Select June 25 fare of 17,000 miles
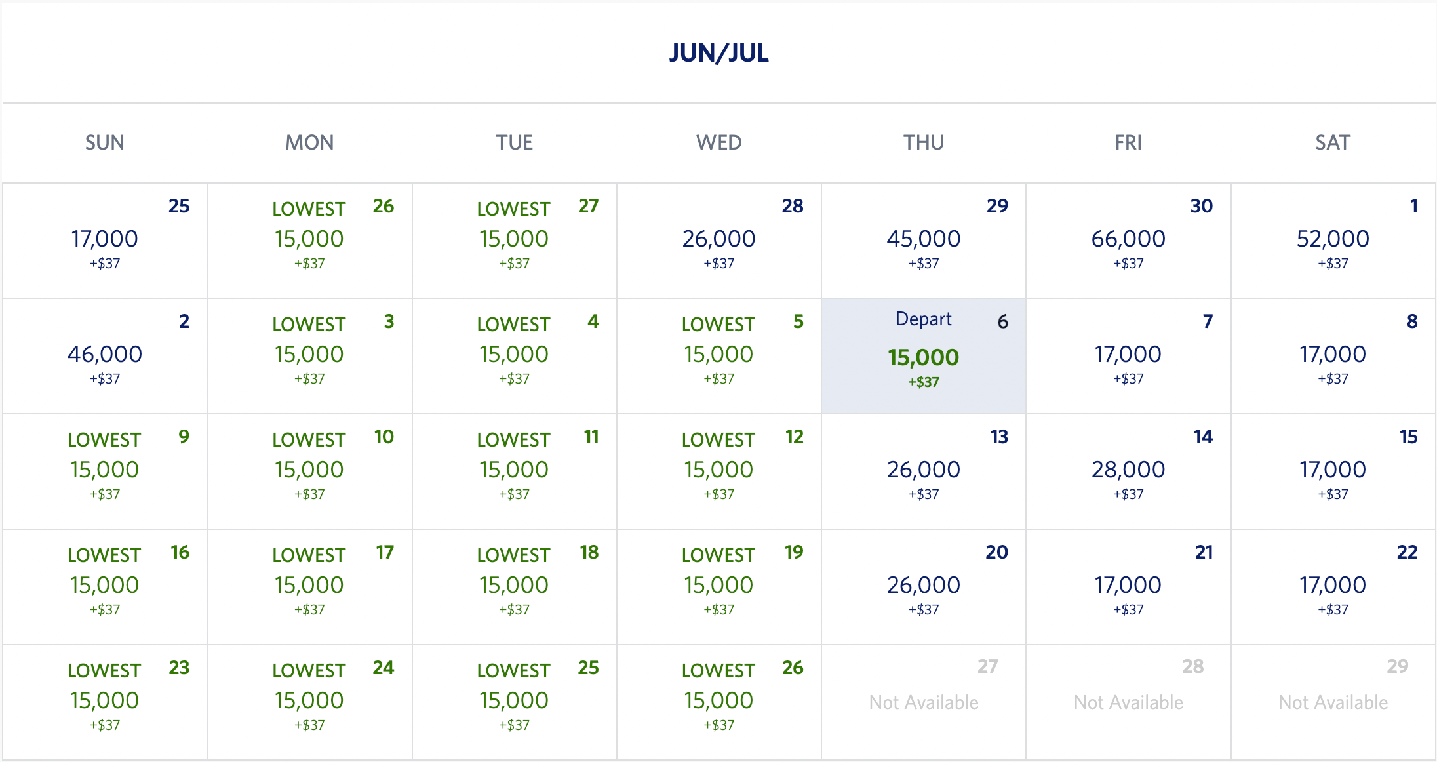 (x=105, y=240)
